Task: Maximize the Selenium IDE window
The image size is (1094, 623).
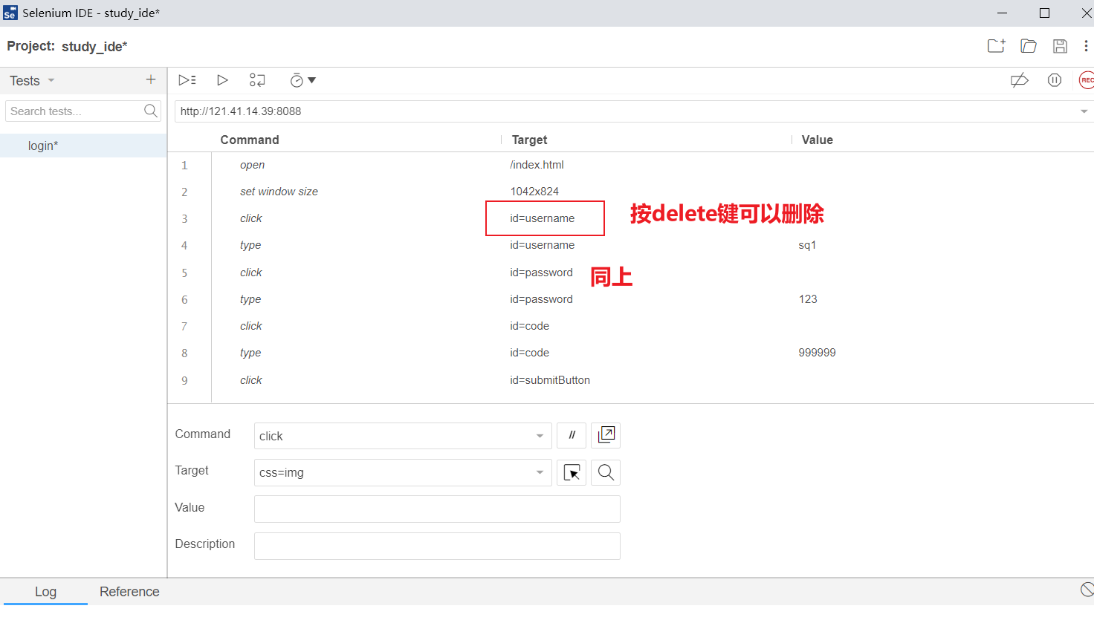Action: coord(1044,13)
